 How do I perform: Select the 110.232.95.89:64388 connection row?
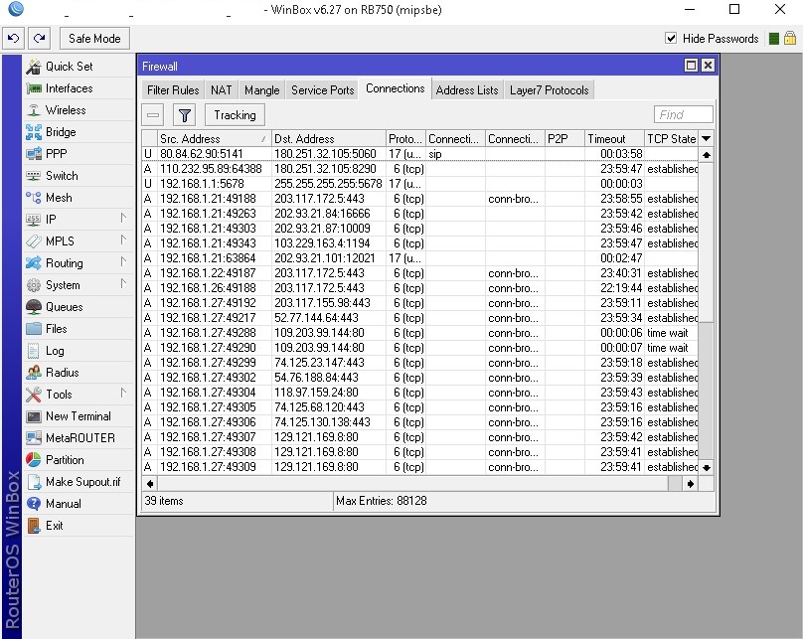click(x=420, y=169)
